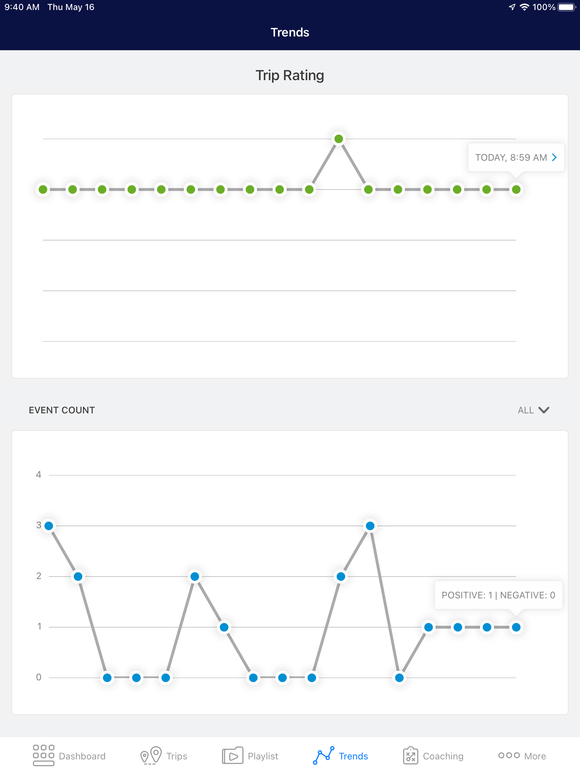580x773 pixels.
Task: Select the last green Trip Rating point
Action: [516, 189]
